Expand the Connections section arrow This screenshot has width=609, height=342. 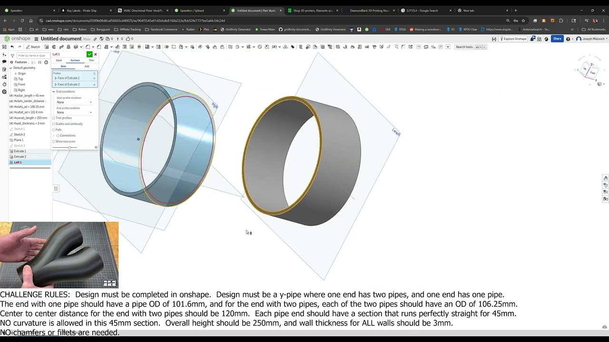click(54, 136)
